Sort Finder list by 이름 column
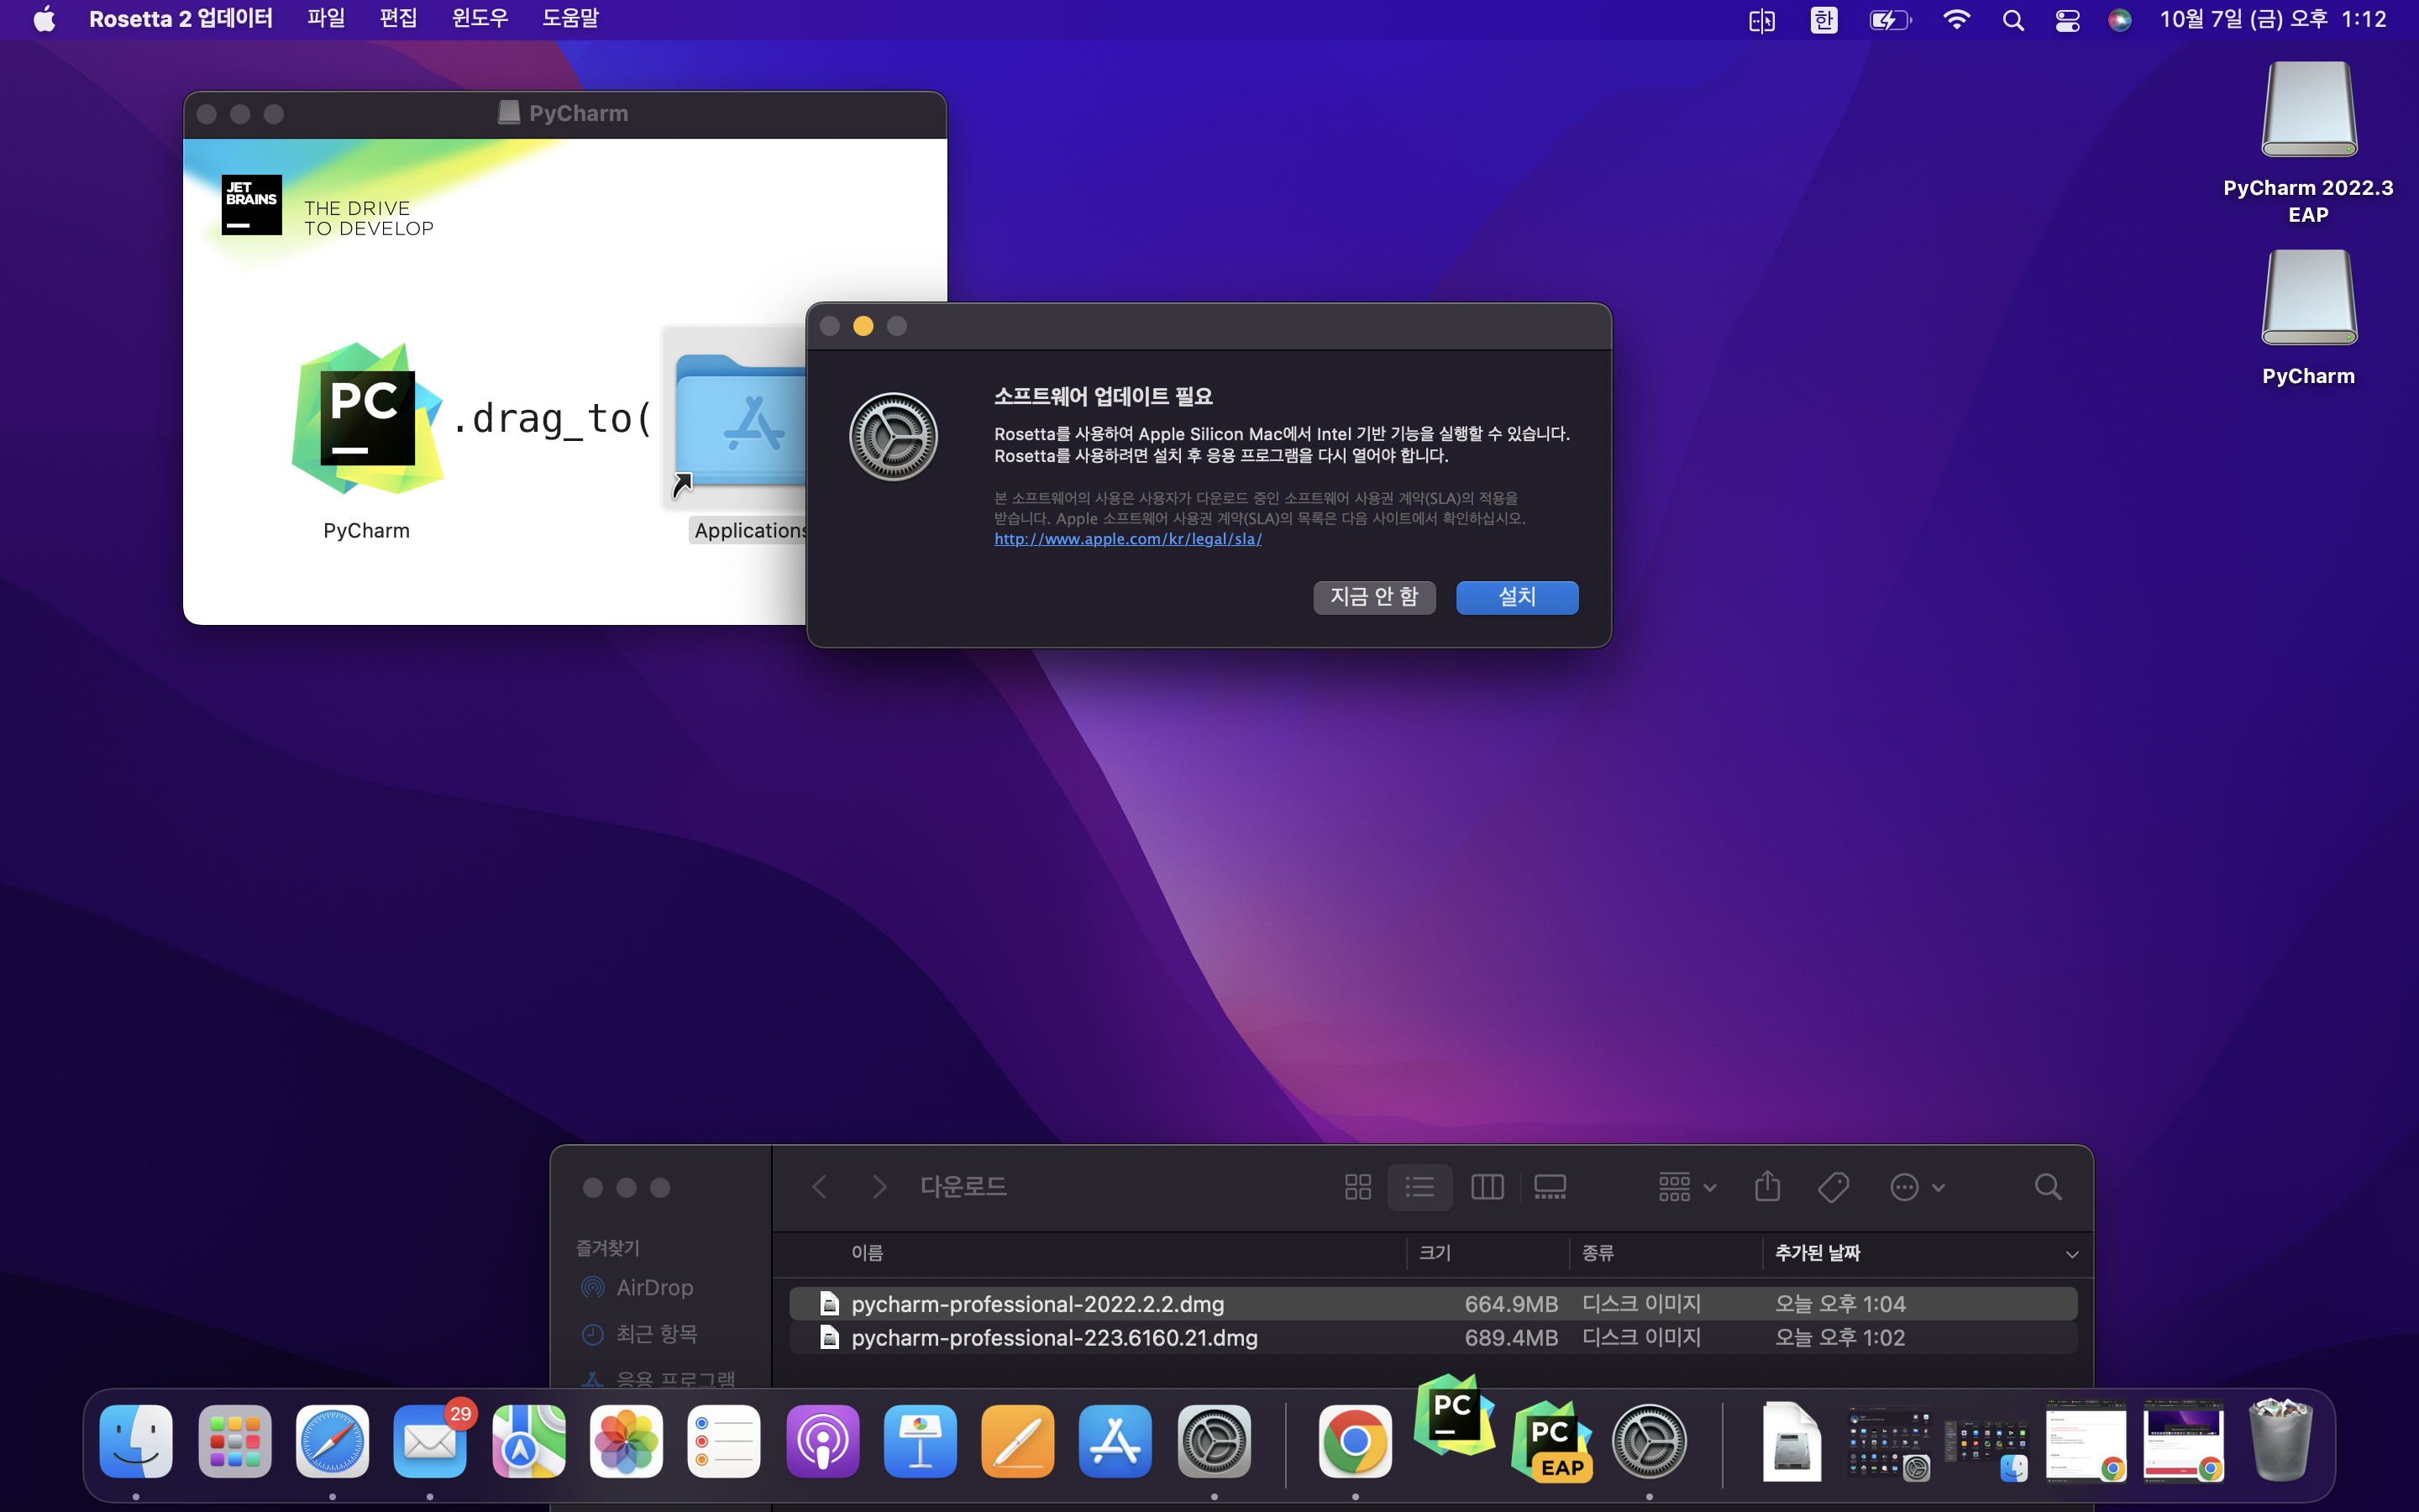The height and width of the screenshot is (1512, 2419). click(x=867, y=1253)
